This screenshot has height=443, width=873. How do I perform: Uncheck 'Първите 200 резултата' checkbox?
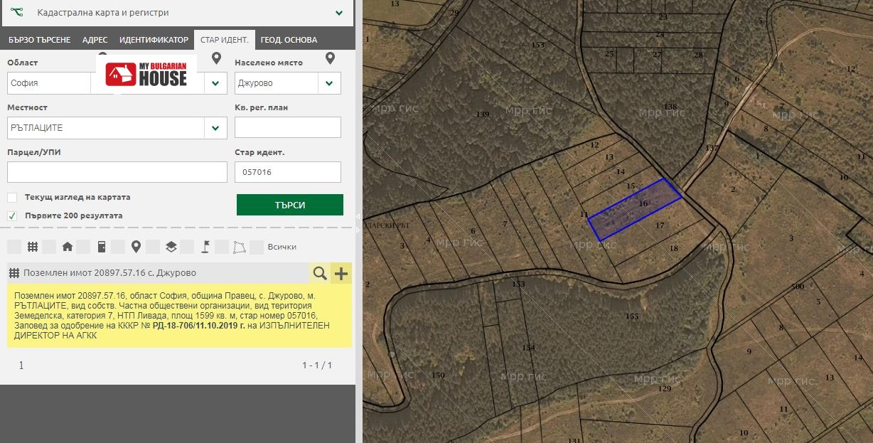pos(12,215)
